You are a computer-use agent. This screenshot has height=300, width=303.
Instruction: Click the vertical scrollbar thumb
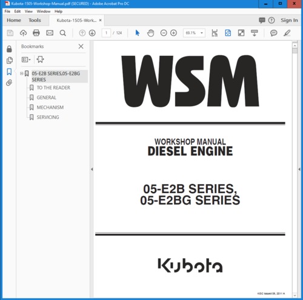(x=295, y=50)
